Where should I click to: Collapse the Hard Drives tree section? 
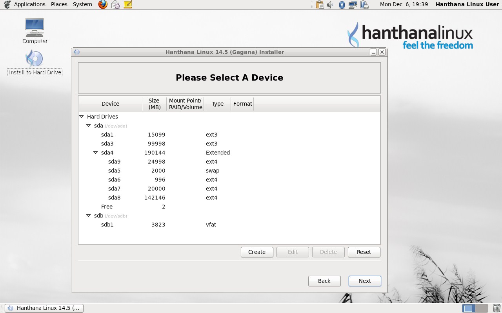[82, 116]
